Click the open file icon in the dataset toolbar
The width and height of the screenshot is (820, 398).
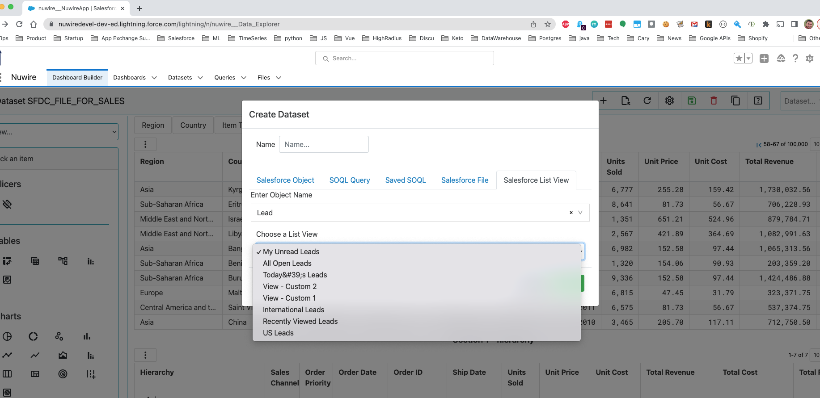[x=626, y=101]
